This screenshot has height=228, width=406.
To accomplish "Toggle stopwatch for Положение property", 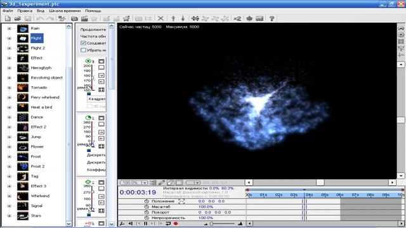I will [x=147, y=201].
